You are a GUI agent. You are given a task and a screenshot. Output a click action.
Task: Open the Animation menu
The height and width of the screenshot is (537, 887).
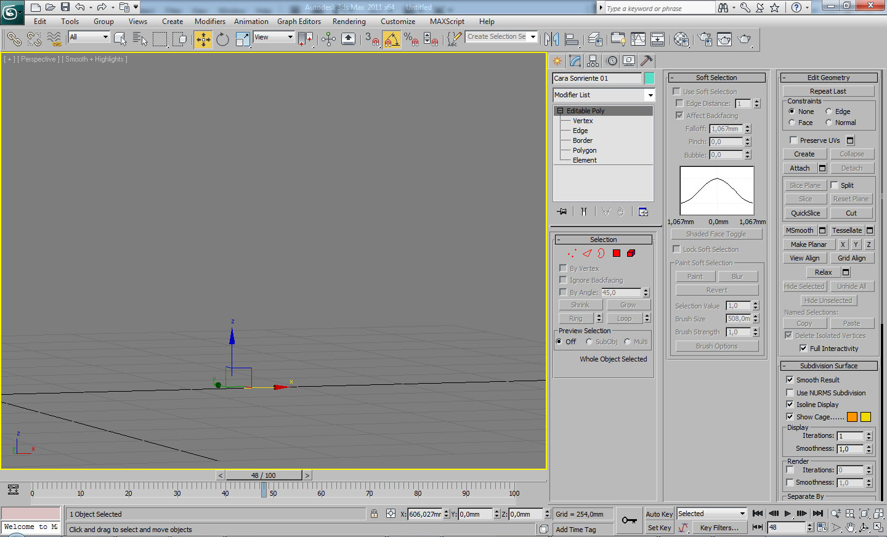click(x=251, y=22)
